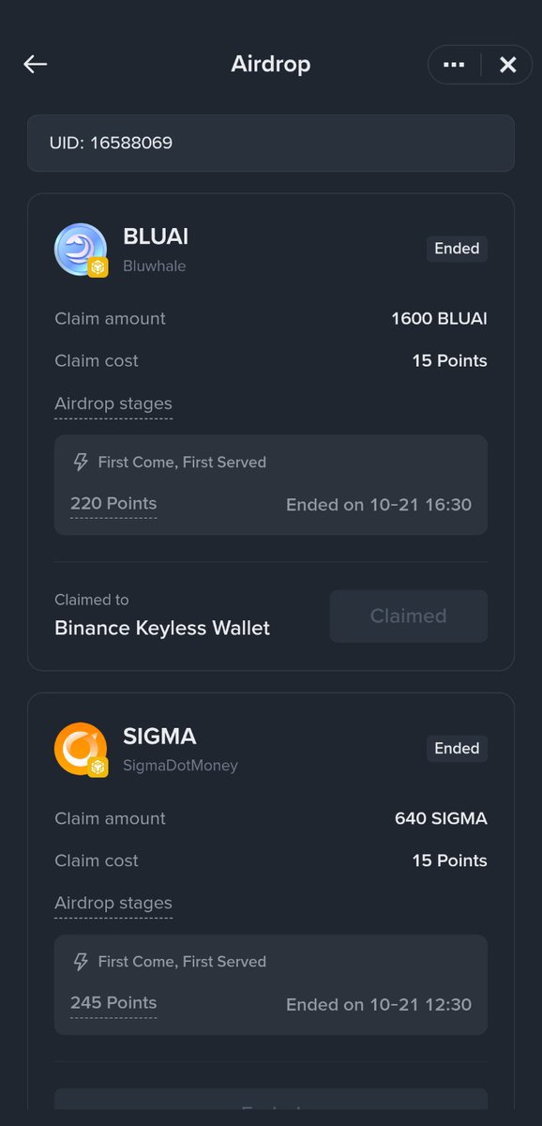
Task: Tap the underlined 245 Points threshold
Action: [x=113, y=1003]
